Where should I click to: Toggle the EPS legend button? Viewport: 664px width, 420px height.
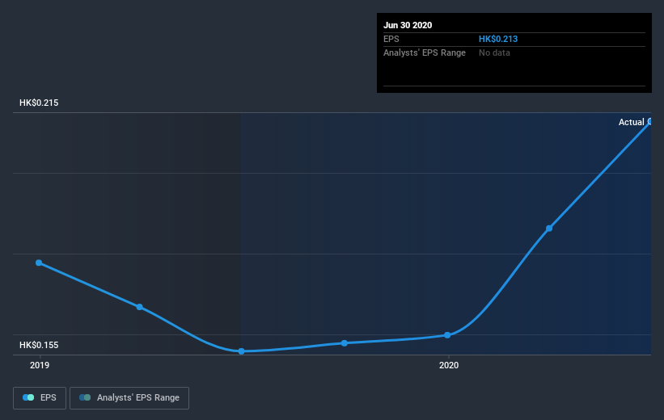[40, 397]
